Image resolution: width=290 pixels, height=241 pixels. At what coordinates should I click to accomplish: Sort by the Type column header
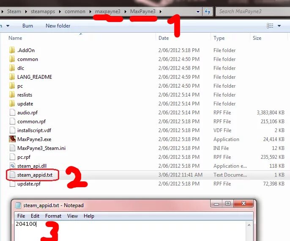tap(219, 38)
